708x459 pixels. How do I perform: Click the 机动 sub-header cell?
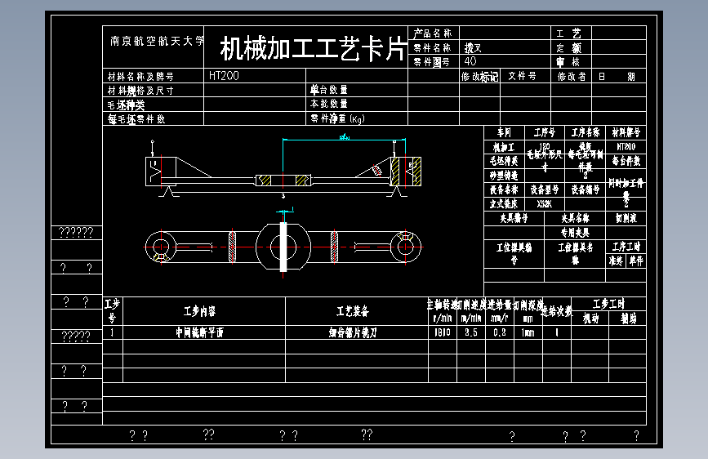pos(590,319)
